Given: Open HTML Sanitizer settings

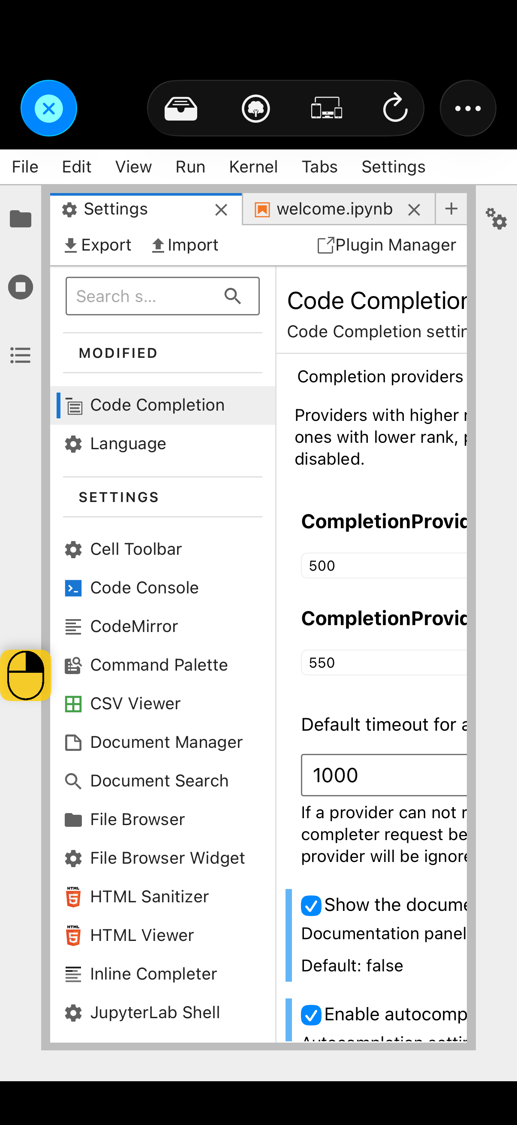Looking at the screenshot, I should point(163,897).
